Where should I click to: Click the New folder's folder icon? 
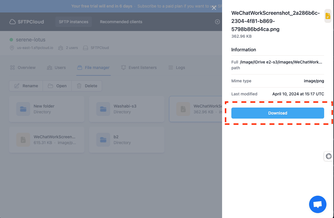point(23,109)
